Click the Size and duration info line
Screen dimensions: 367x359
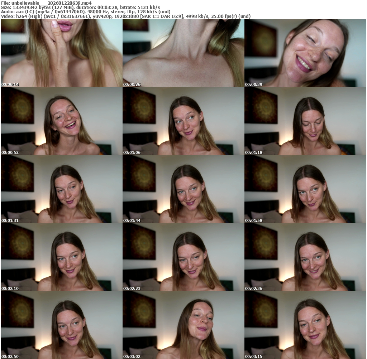pyautogui.click(x=80, y=7)
